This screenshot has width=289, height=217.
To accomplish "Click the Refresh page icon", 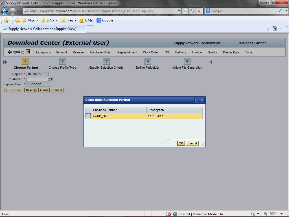I will coord(192,11).
